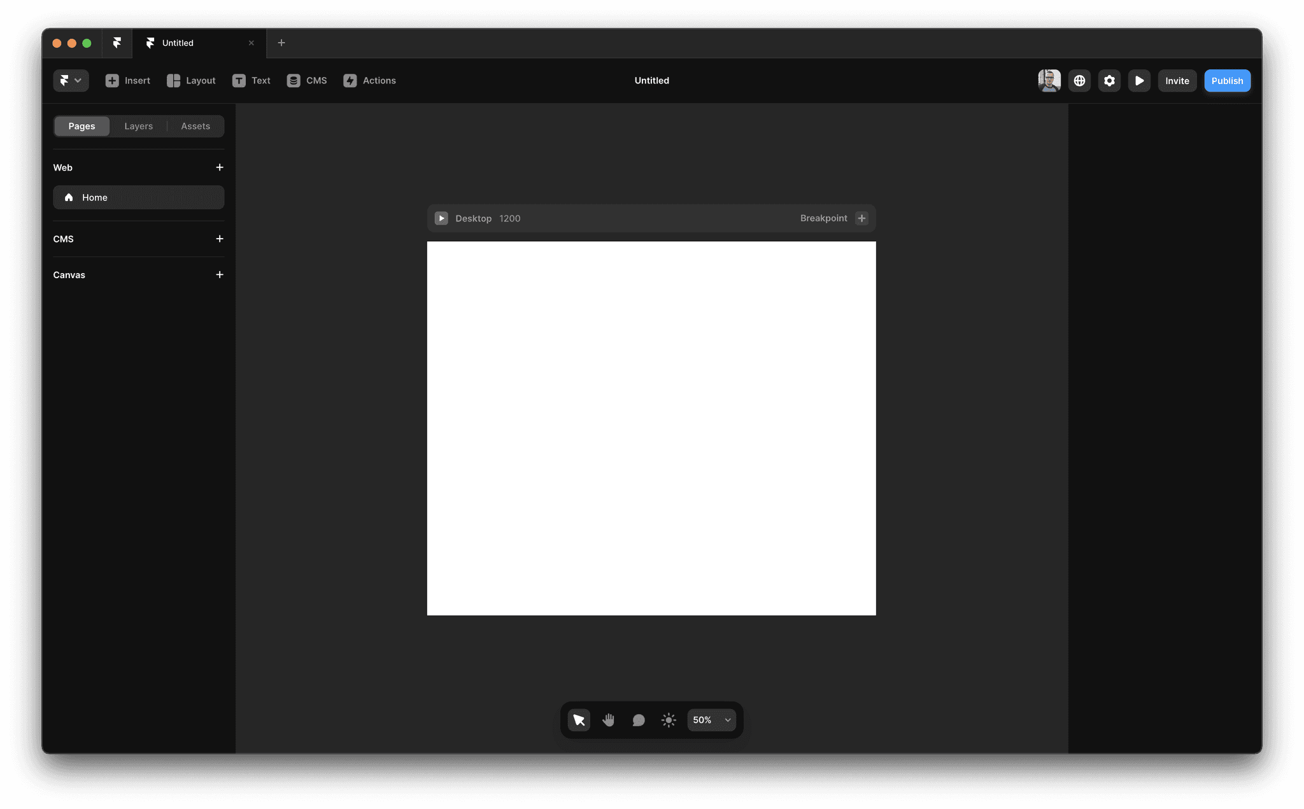This screenshot has height=809, width=1304.
Task: Open the Insert menu icon
Action: pos(112,81)
